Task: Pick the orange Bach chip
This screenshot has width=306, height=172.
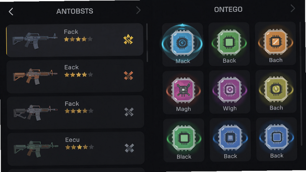Action: (x=275, y=42)
